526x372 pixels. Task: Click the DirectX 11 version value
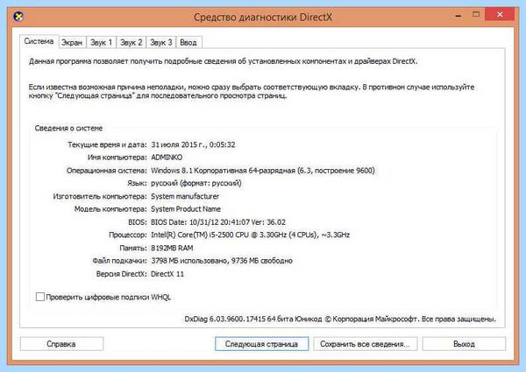(167, 274)
